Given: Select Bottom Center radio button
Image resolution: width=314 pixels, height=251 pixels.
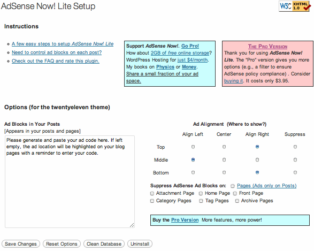Looking at the screenshot, I should pos(224,172).
